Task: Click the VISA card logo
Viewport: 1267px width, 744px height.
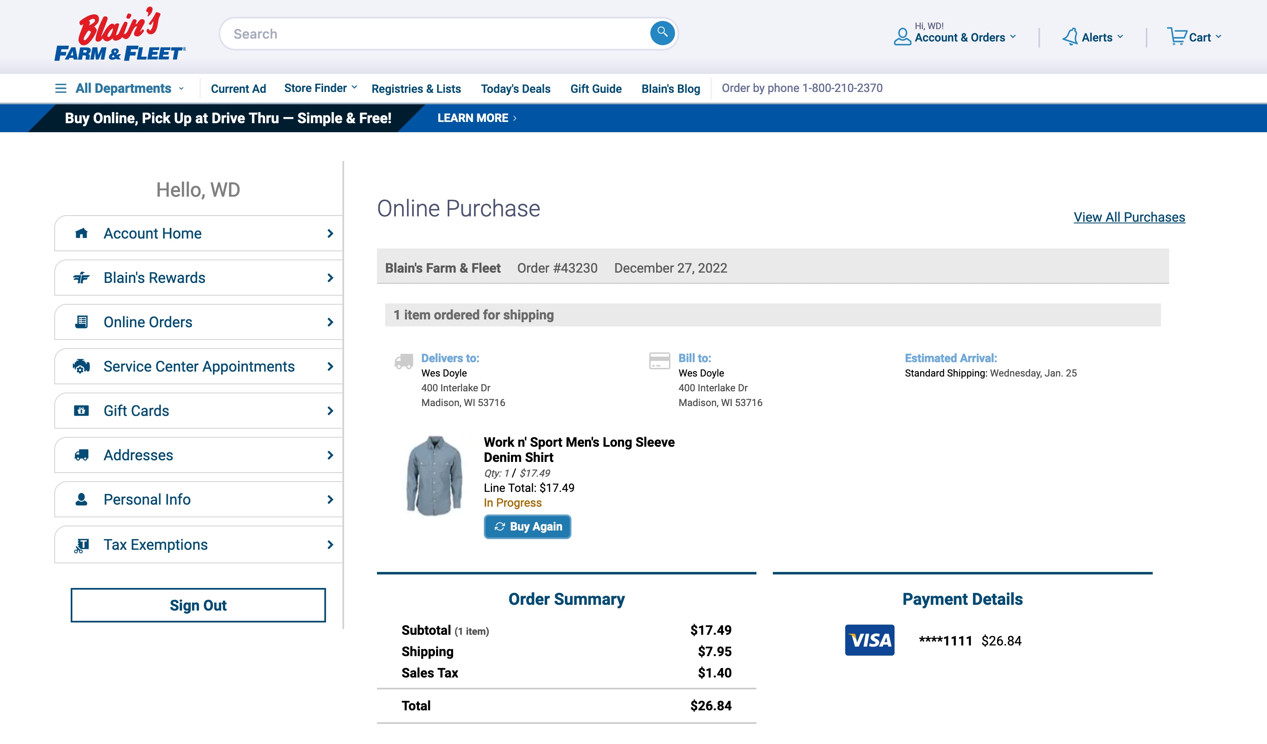Action: (869, 640)
